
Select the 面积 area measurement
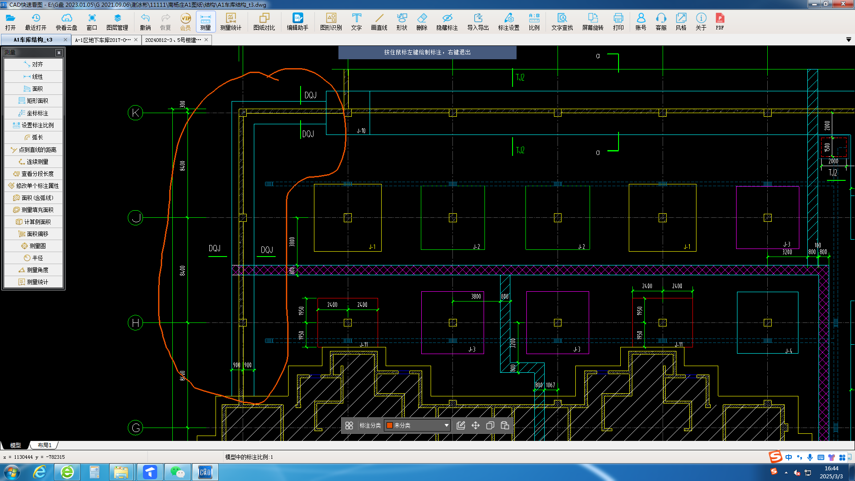click(x=33, y=89)
